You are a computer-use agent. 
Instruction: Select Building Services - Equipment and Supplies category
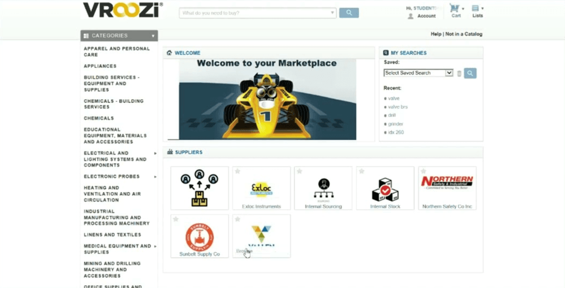tap(112, 83)
